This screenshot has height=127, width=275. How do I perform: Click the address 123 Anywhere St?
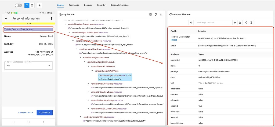(44, 52)
